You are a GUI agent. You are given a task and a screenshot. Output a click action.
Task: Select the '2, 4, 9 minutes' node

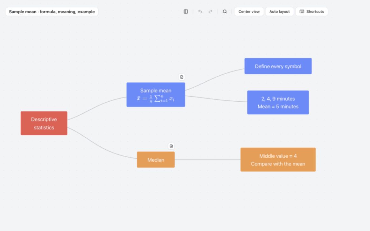click(278, 103)
